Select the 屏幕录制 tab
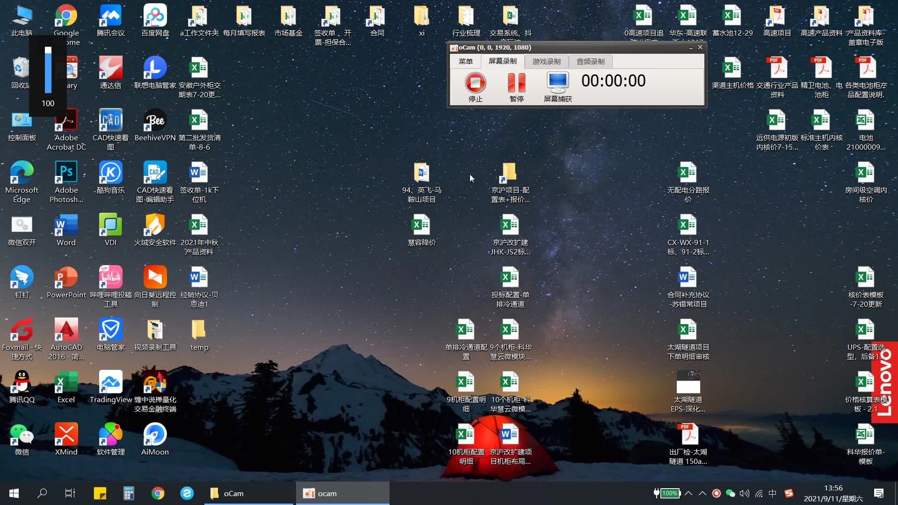Viewport: 898px width, 505px height. click(502, 61)
